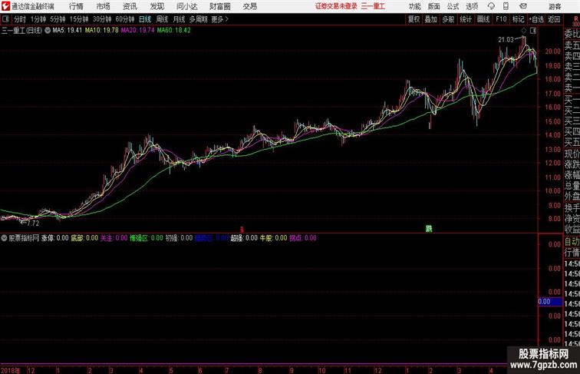Open the 选项 menu
Image resolution: width=580 pixels, height=374 pixels.
[472, 6]
